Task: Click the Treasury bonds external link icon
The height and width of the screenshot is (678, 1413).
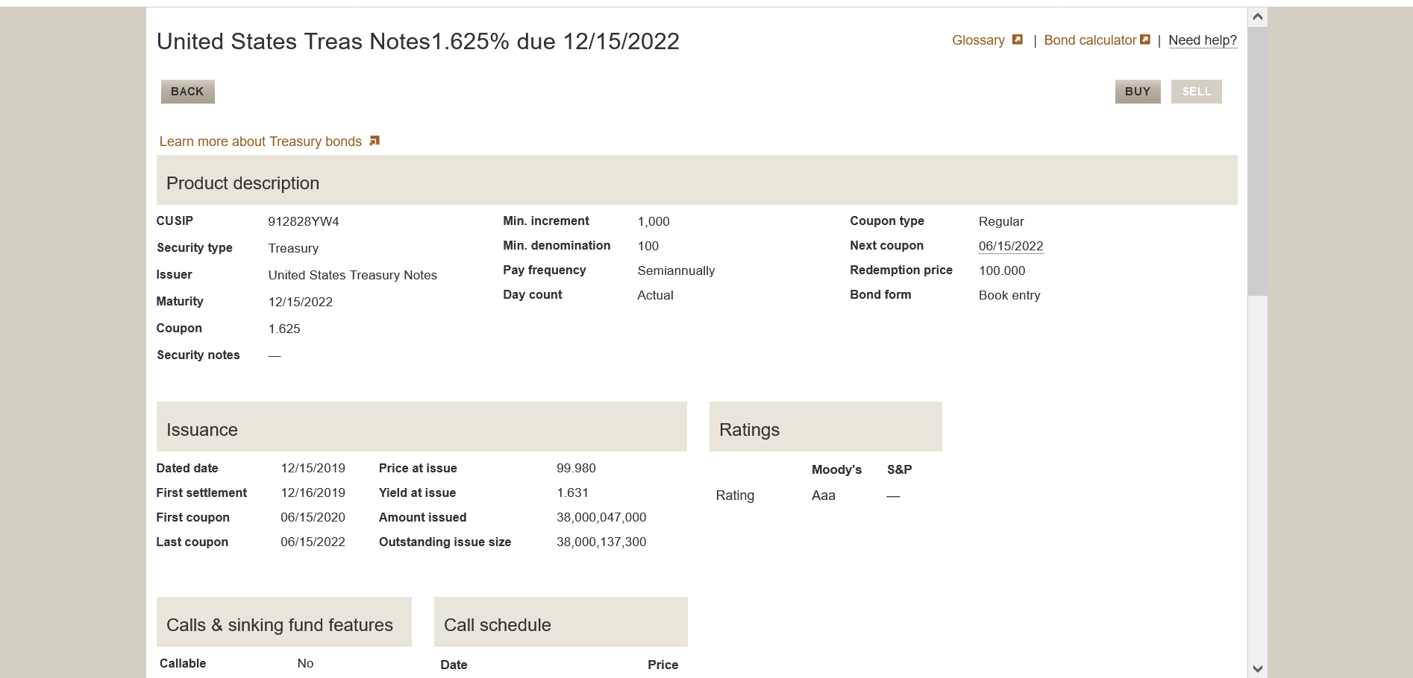Action: pyautogui.click(x=375, y=141)
